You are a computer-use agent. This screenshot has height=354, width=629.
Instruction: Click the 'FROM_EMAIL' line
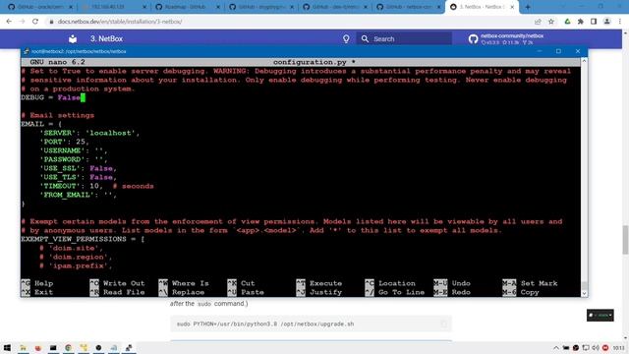pyautogui.click(x=79, y=195)
